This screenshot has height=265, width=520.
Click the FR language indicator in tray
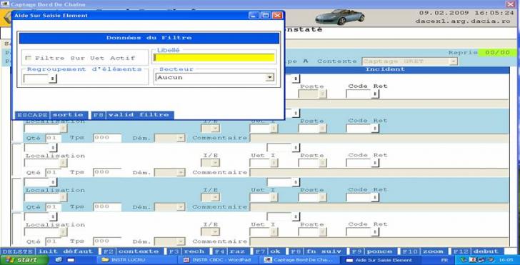click(x=444, y=260)
